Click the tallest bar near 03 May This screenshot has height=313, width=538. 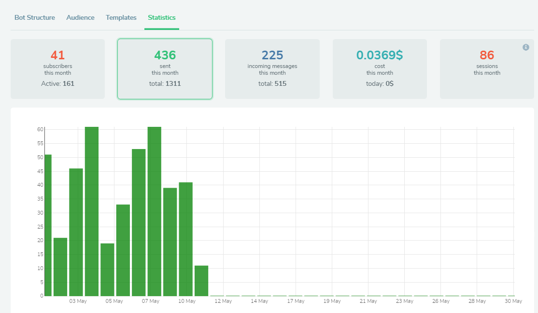click(91, 207)
